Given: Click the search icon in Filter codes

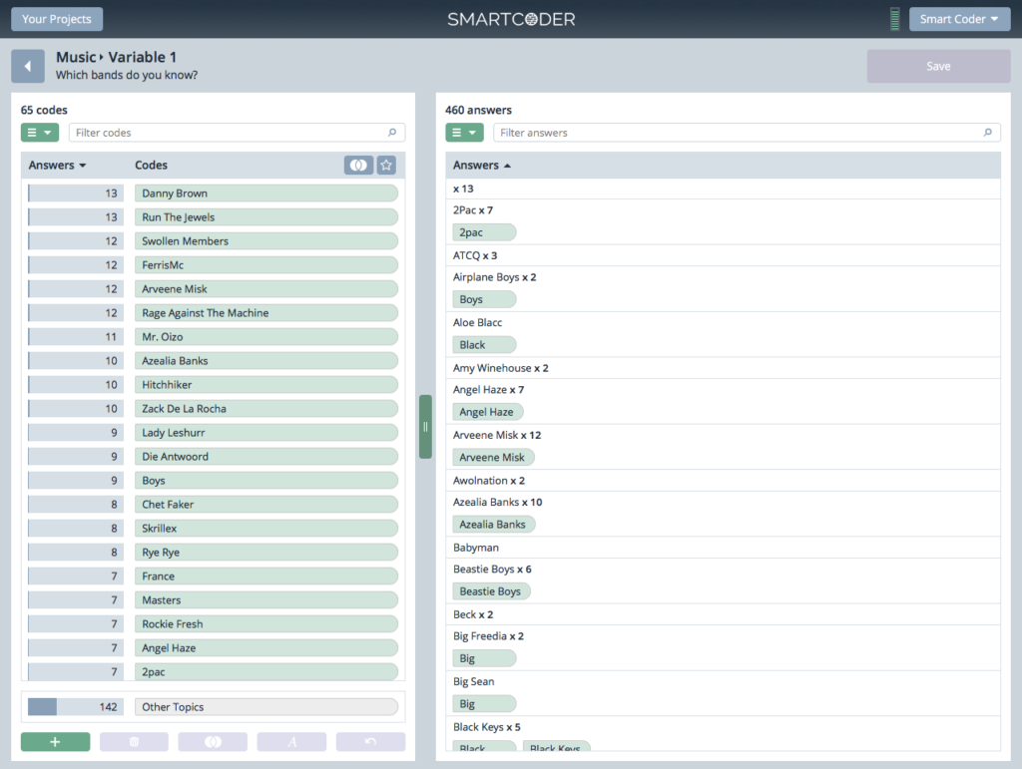Looking at the screenshot, I should coord(391,133).
